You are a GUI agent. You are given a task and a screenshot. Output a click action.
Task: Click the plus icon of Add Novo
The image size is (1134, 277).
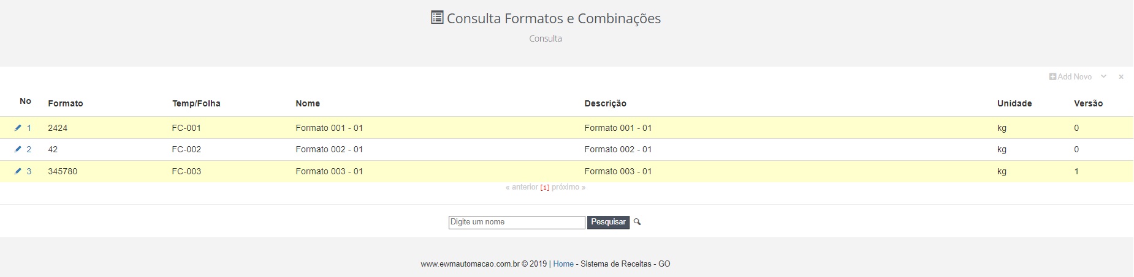tap(1052, 77)
